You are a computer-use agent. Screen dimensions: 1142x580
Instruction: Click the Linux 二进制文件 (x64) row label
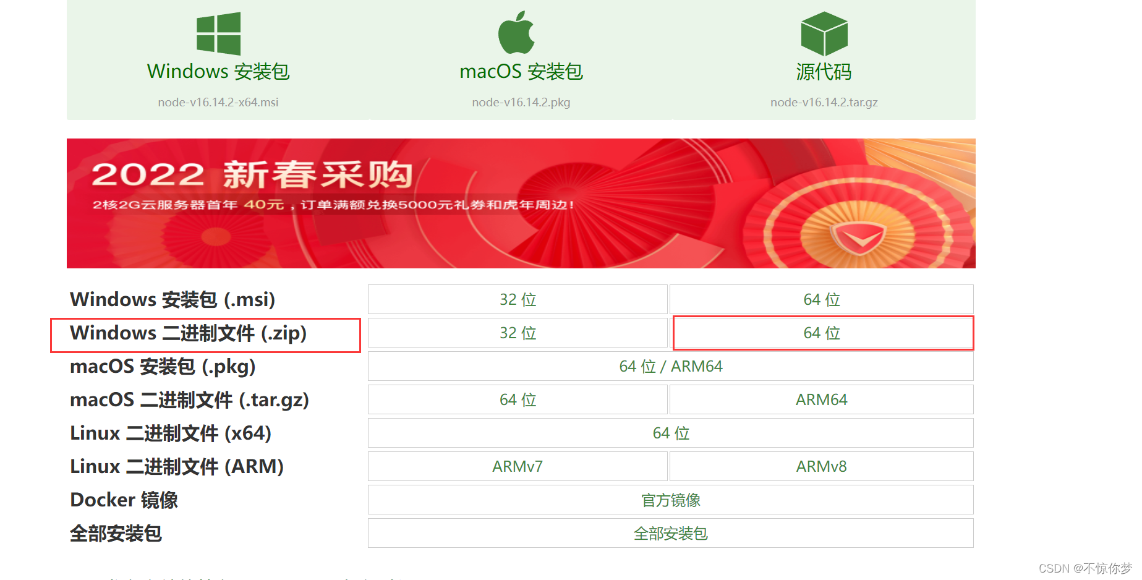click(171, 433)
